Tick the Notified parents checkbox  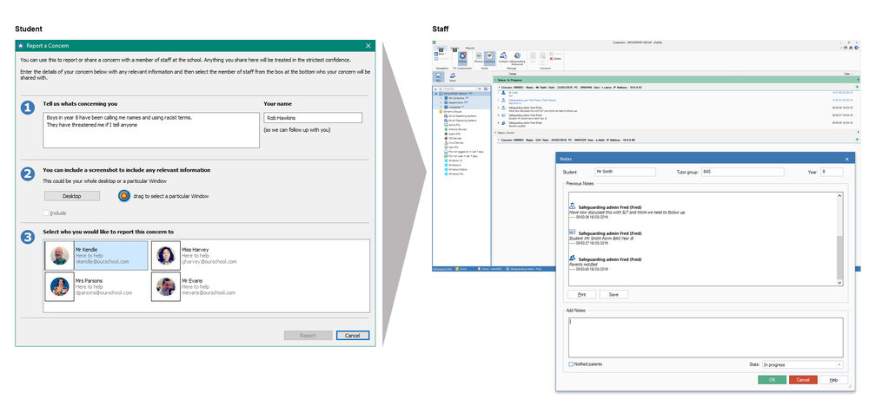point(571,364)
